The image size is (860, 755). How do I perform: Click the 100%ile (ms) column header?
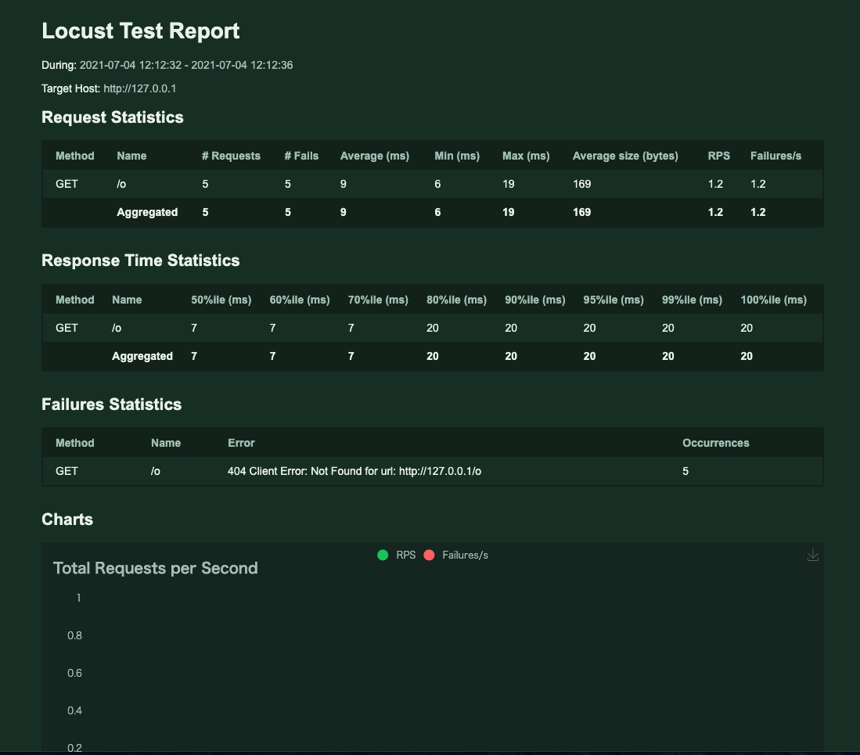773,300
